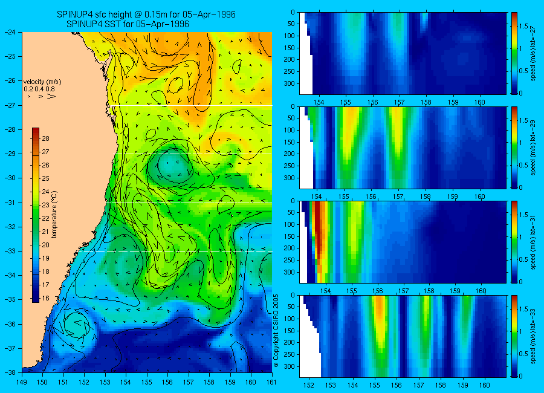Viewport: 544px width, 393px height.
Task: Click the "-26" latitude tick on the map
Action: click(x=10, y=80)
